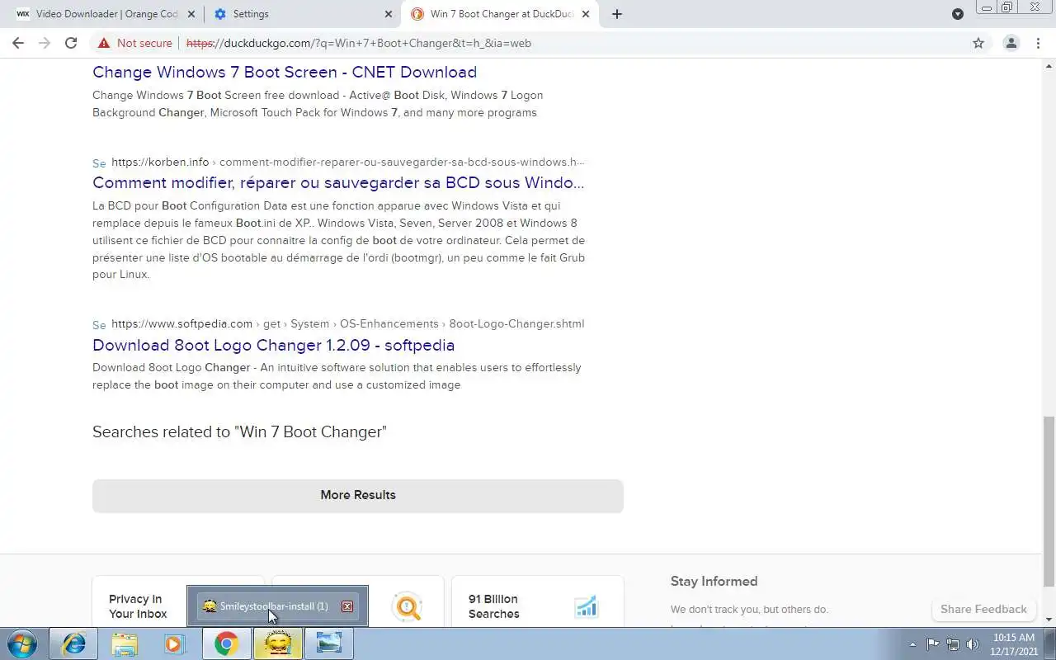The height and width of the screenshot is (660, 1056).
Task: Close the Win 7 Boot Changer tab
Action: [x=585, y=14]
